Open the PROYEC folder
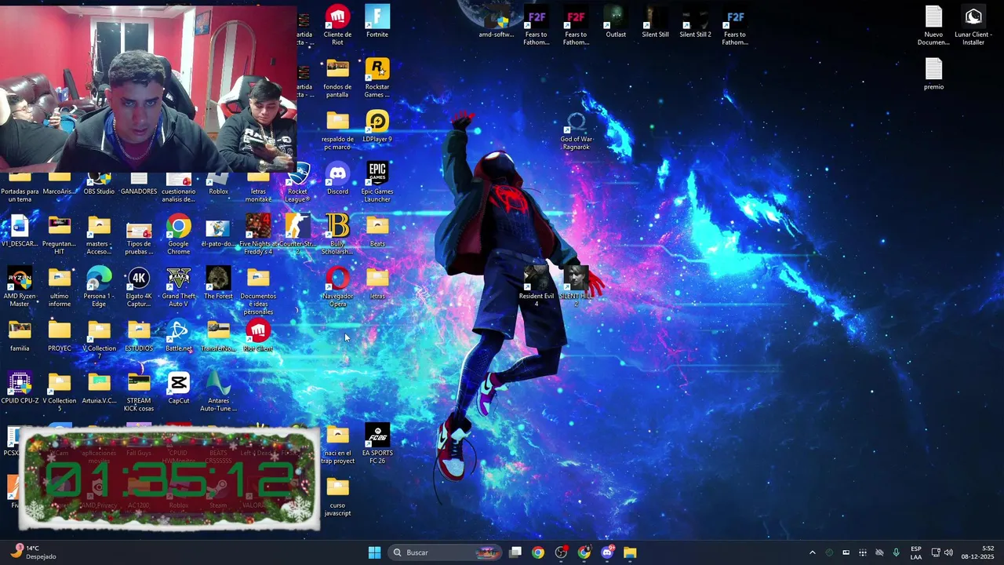Viewport: 1004px width, 565px height. [x=60, y=336]
